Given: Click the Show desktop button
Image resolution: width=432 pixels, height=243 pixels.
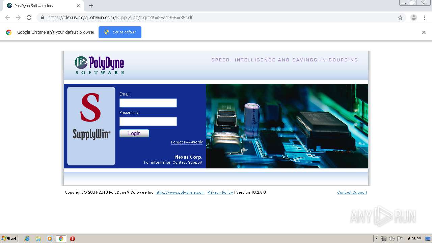Looking at the screenshot, I should (x=428, y=239).
